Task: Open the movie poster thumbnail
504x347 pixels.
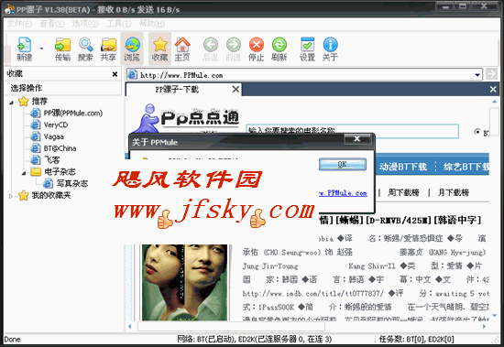Action: (185, 282)
